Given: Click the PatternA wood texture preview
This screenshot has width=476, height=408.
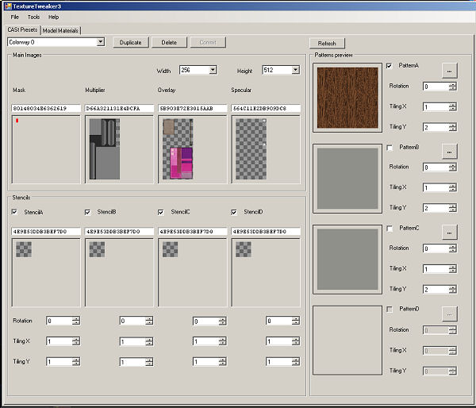Looking at the screenshot, I should pos(347,98).
